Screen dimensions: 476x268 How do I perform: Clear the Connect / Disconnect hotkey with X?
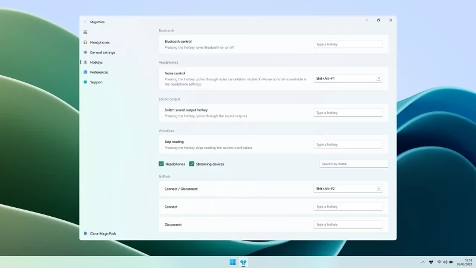coord(378,189)
